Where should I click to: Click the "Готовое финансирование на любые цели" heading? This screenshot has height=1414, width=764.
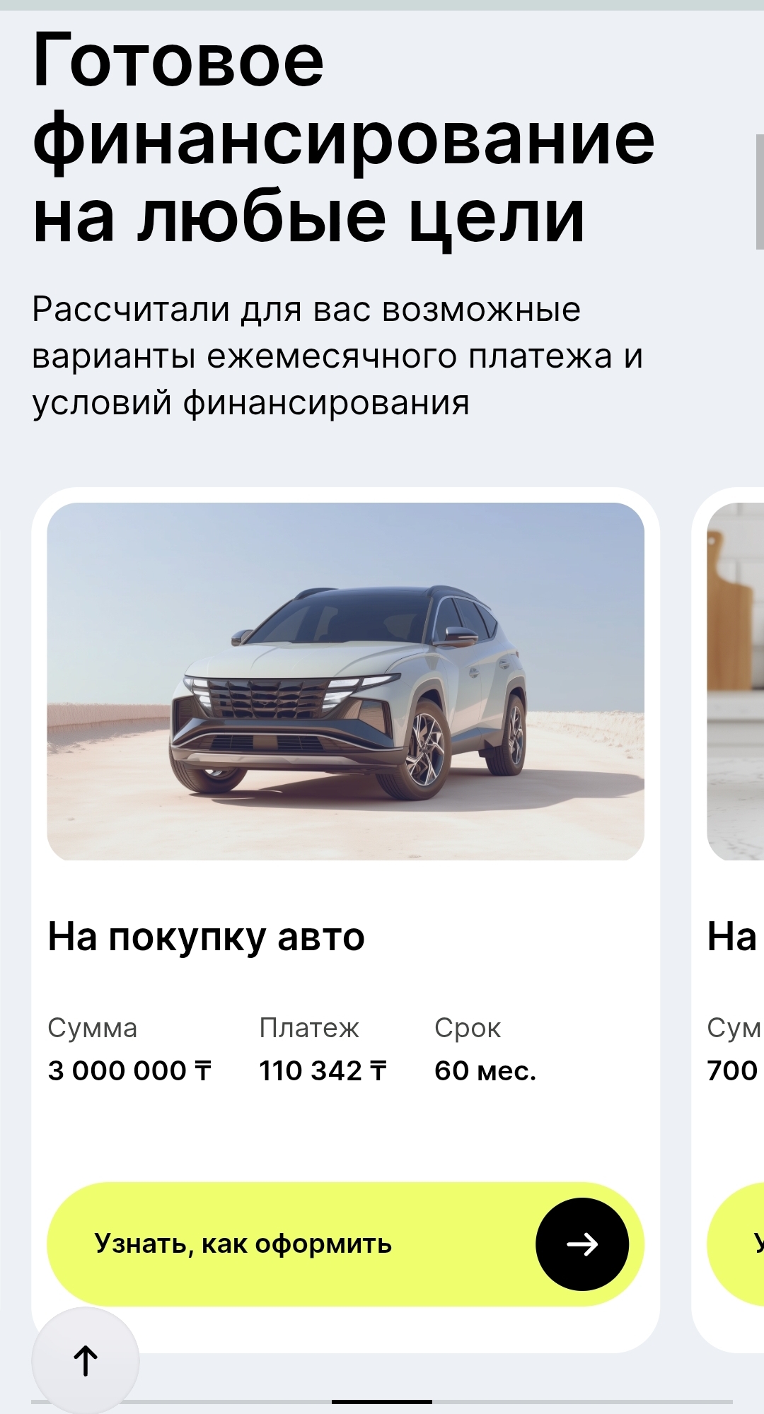(344, 138)
